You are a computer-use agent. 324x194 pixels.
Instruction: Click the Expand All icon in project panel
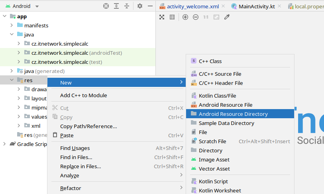116,6
